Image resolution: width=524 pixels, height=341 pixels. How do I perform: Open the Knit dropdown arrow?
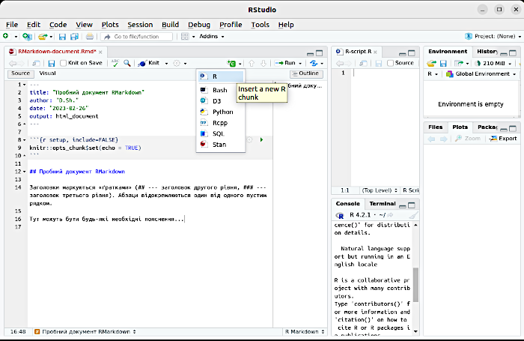pyautogui.click(x=166, y=63)
